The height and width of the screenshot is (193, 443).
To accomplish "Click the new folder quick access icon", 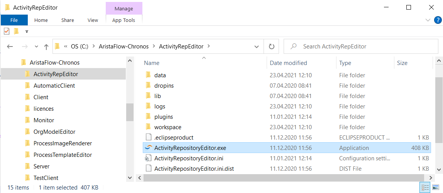I will tap(16, 31).
